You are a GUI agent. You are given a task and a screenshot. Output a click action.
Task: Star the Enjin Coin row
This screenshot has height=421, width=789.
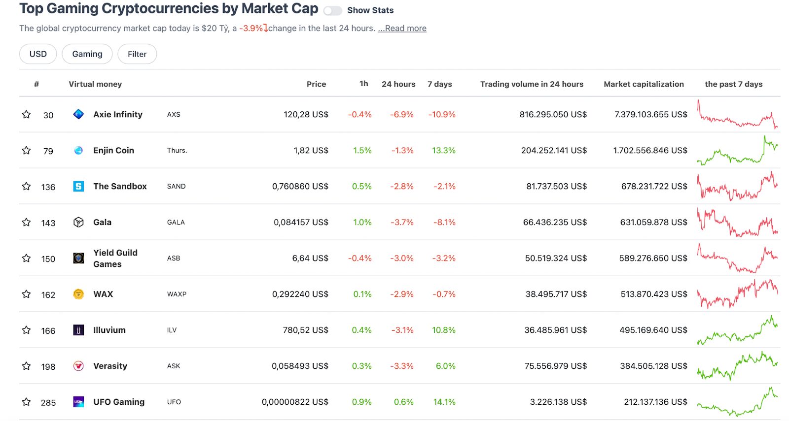(27, 151)
